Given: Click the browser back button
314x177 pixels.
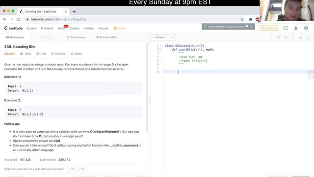Looking at the screenshot, I should [x=5, y=19].
